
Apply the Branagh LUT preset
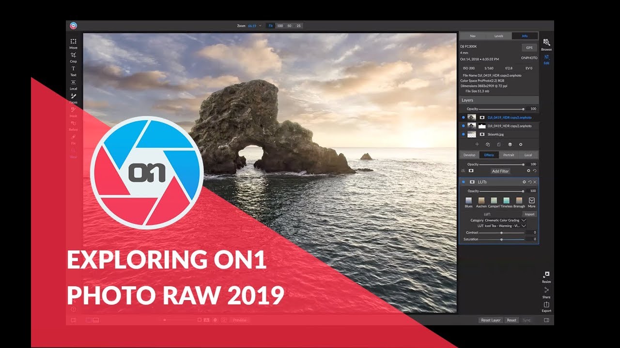click(519, 203)
